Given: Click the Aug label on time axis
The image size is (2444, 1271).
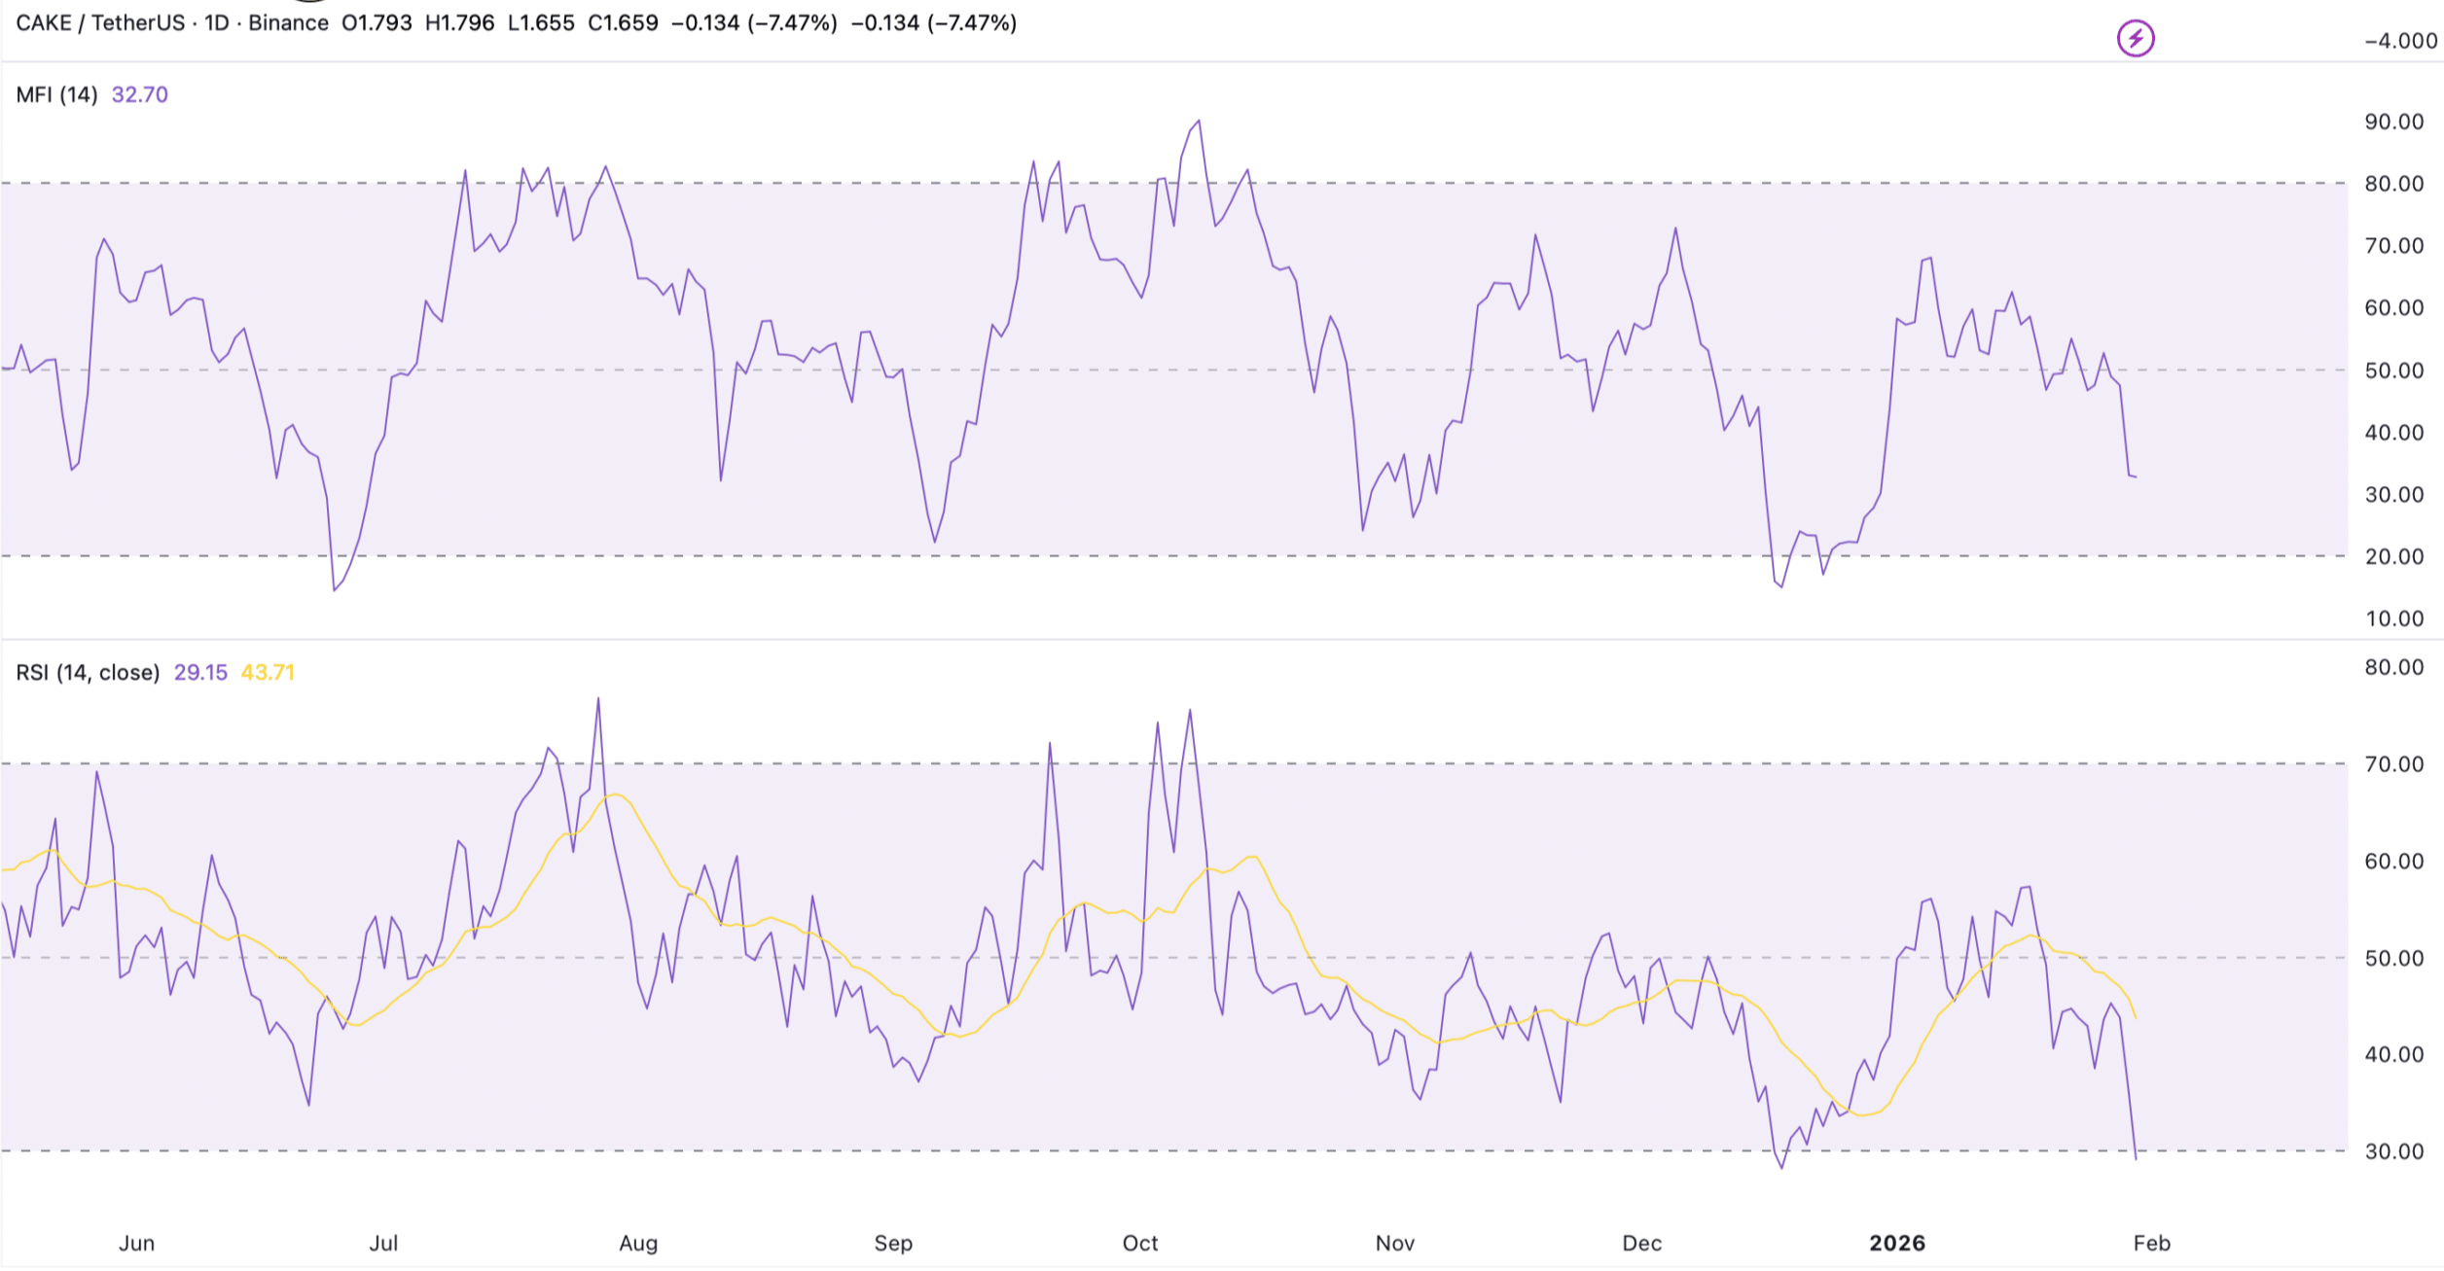Looking at the screenshot, I should [638, 1243].
